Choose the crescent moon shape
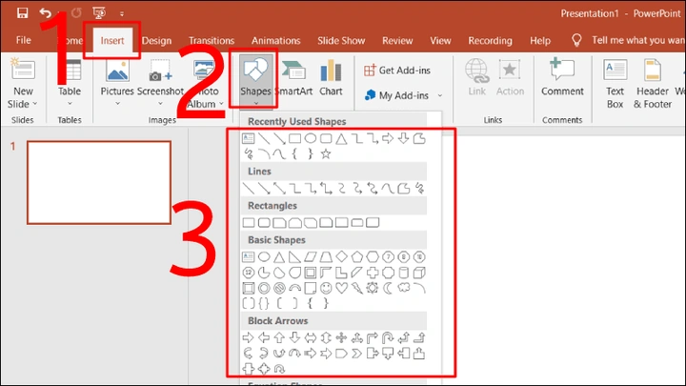686x386 pixels. (x=388, y=288)
